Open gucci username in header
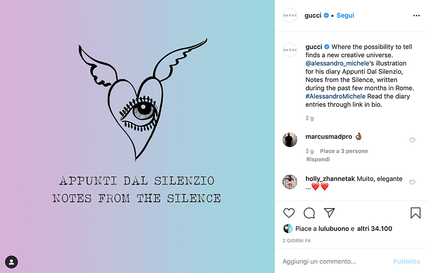Image resolution: width=428 pixels, height=273 pixels. coord(313,15)
